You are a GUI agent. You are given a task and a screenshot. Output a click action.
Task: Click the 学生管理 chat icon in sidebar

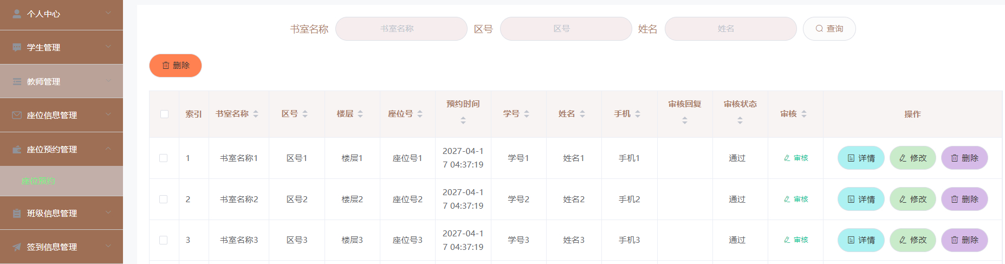[x=17, y=47]
